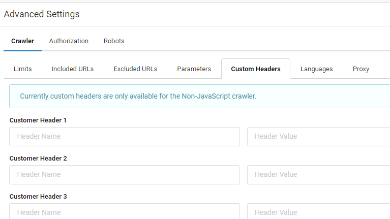This screenshot has width=390, height=219.
Task: Click Header Value field for Customer Header 2
Action: pos(318,175)
